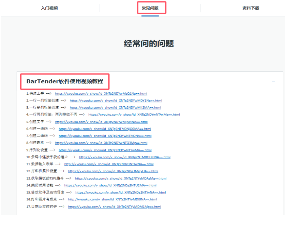Open the Youku link for 创建一维码
Image resolution: width=285 pixels, height=226 pixels.
coord(105,129)
